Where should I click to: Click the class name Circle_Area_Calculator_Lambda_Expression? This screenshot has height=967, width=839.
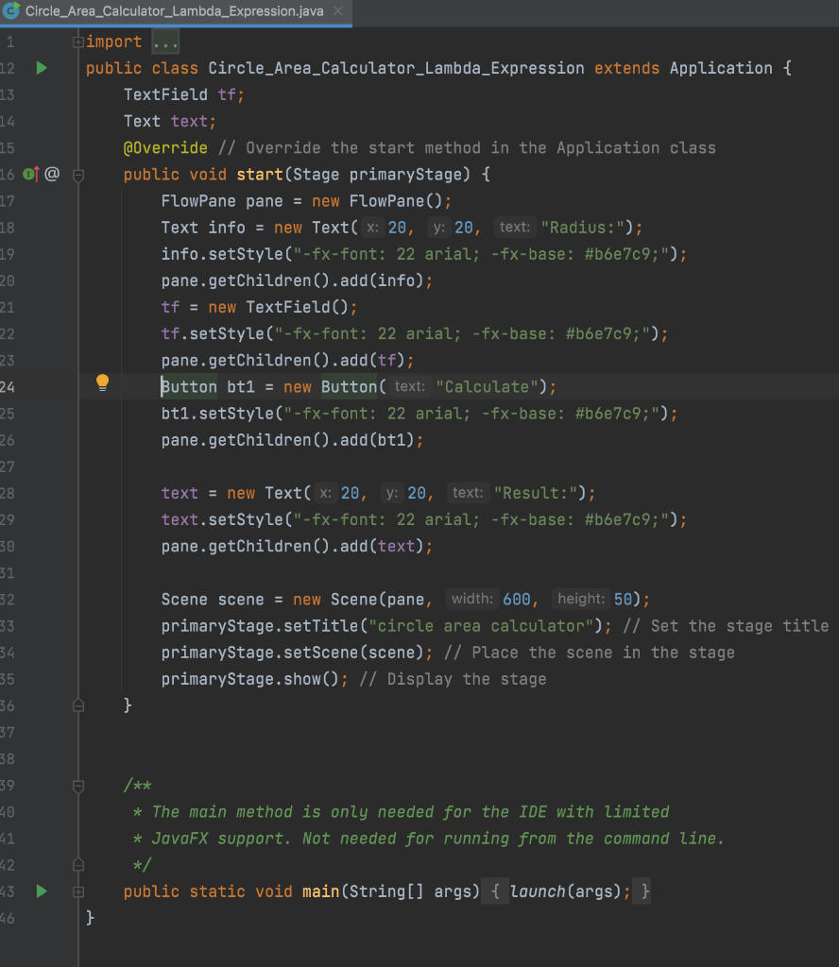pos(396,68)
